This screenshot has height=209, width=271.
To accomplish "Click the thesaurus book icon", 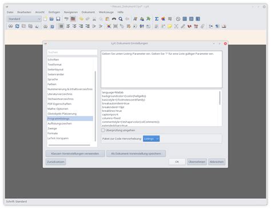I will coord(224,26).
